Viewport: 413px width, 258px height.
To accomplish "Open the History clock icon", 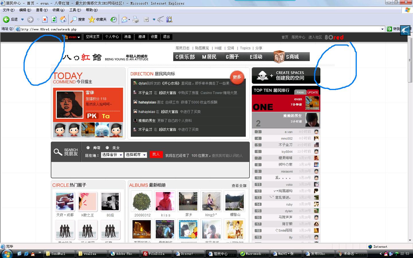I will click(x=114, y=19).
